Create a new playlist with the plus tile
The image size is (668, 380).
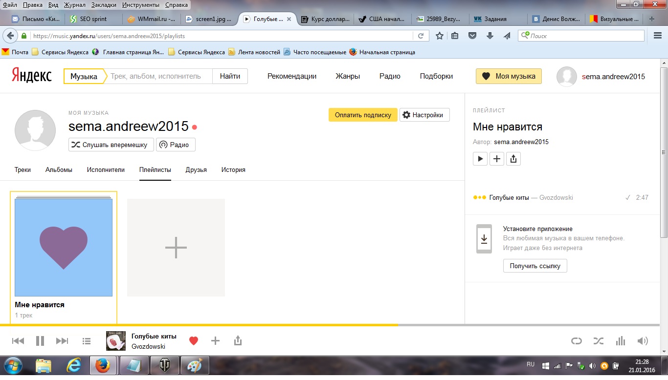click(176, 248)
